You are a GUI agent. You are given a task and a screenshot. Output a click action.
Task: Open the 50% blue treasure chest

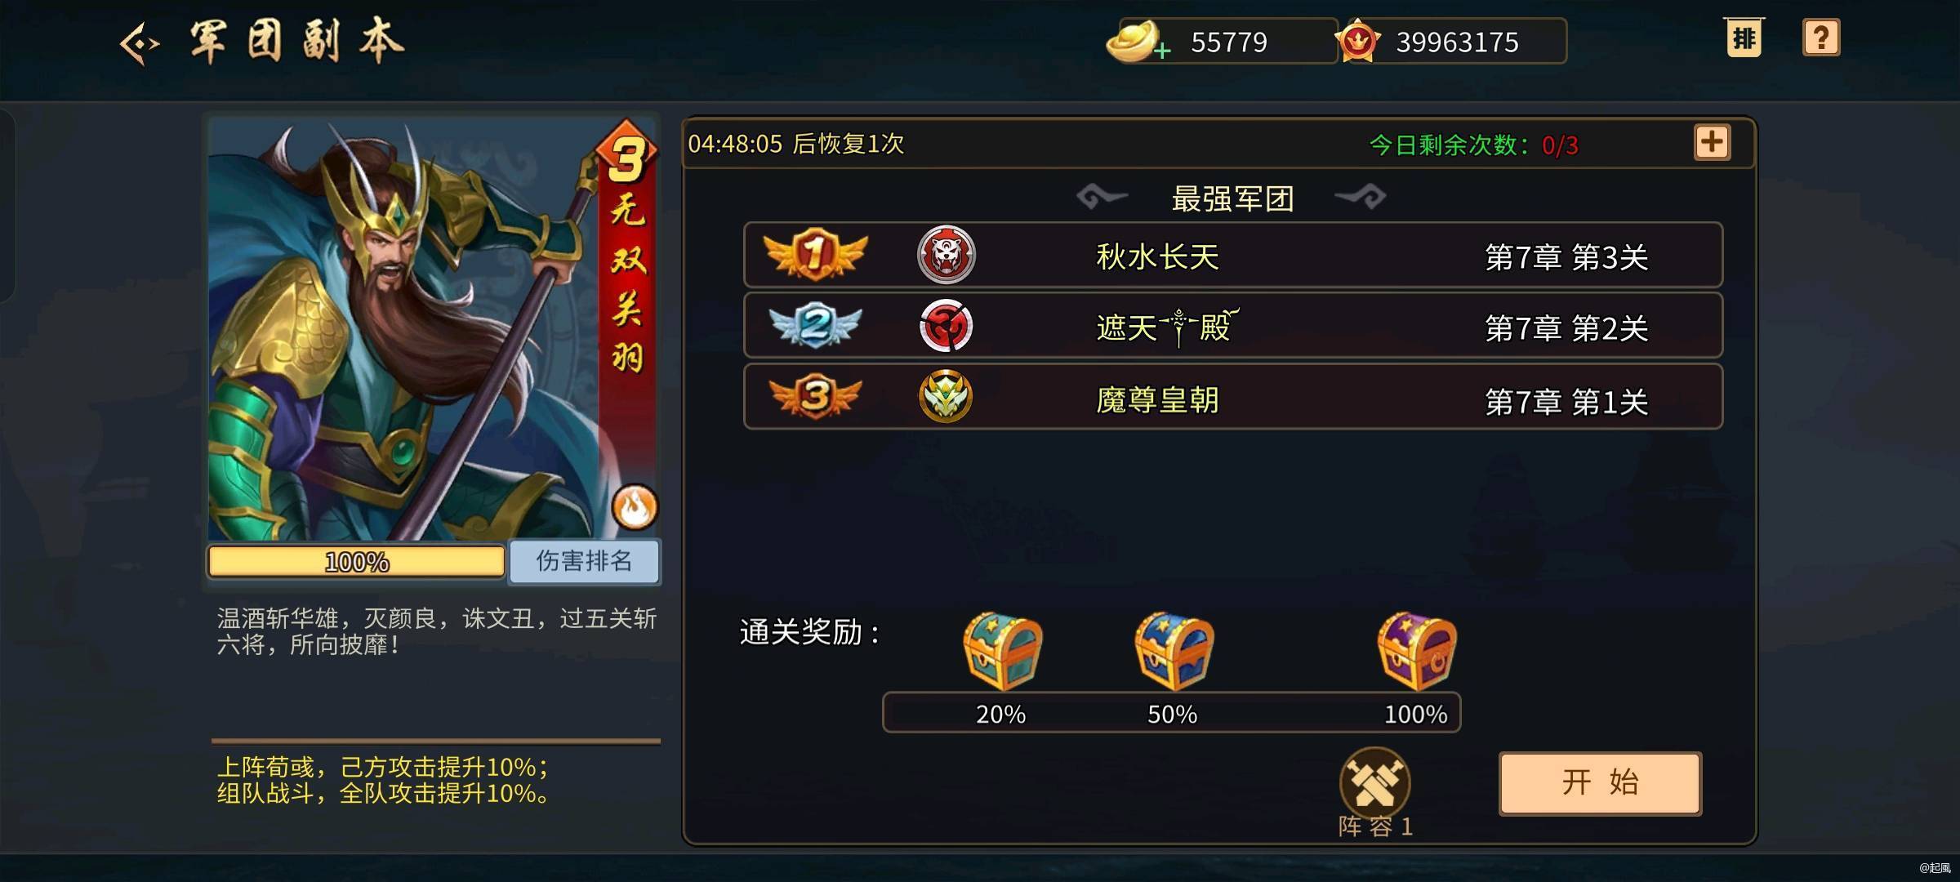click(1174, 651)
